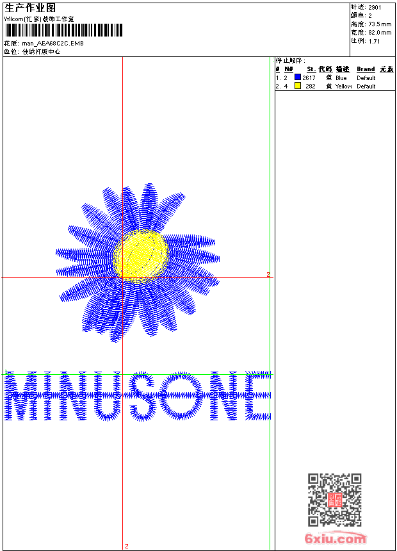
Task: Click the file name man_AEA68C2C.EMB
Action: [53, 44]
